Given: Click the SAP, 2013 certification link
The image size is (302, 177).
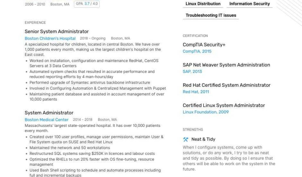Looking at the screenshot, I should coord(192,71).
